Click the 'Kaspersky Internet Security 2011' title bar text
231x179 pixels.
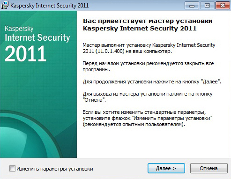coord(49,6)
